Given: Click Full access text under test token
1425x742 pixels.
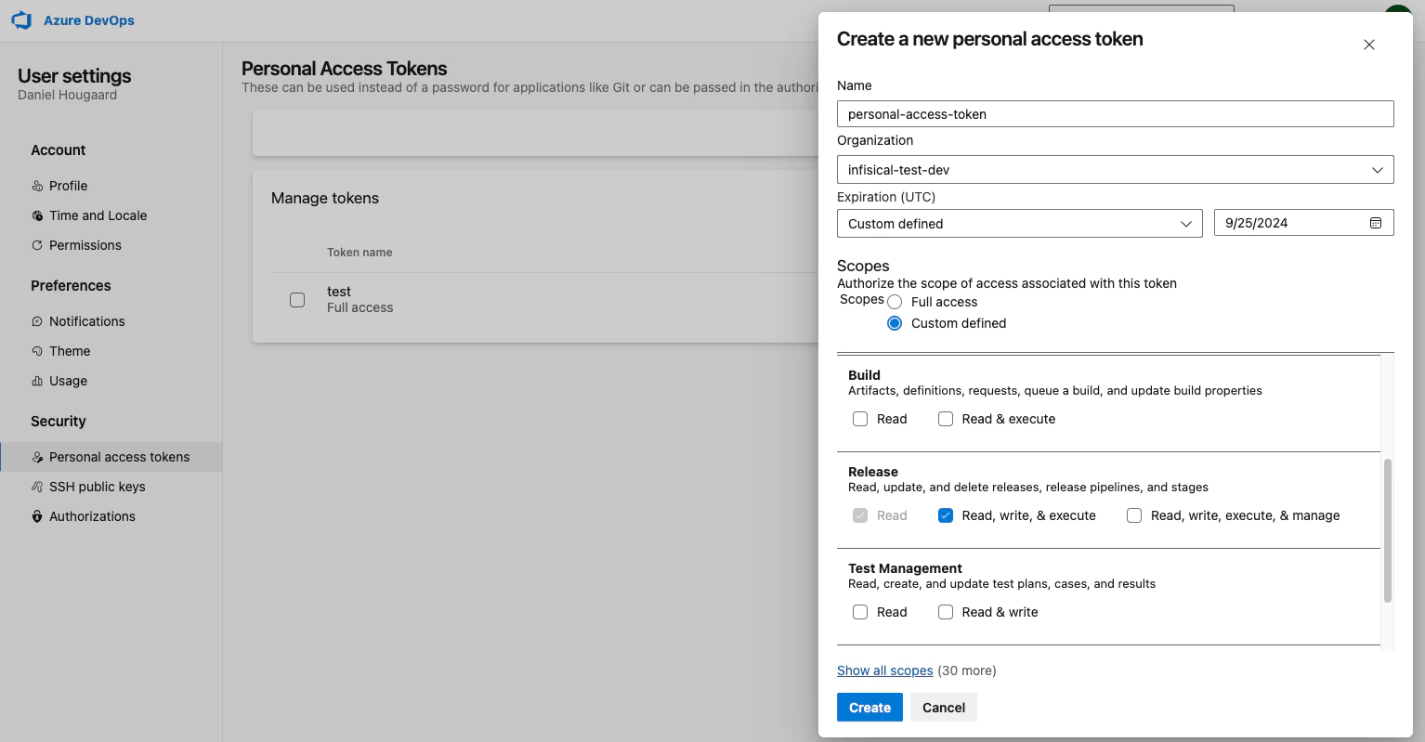Looking at the screenshot, I should [360, 307].
